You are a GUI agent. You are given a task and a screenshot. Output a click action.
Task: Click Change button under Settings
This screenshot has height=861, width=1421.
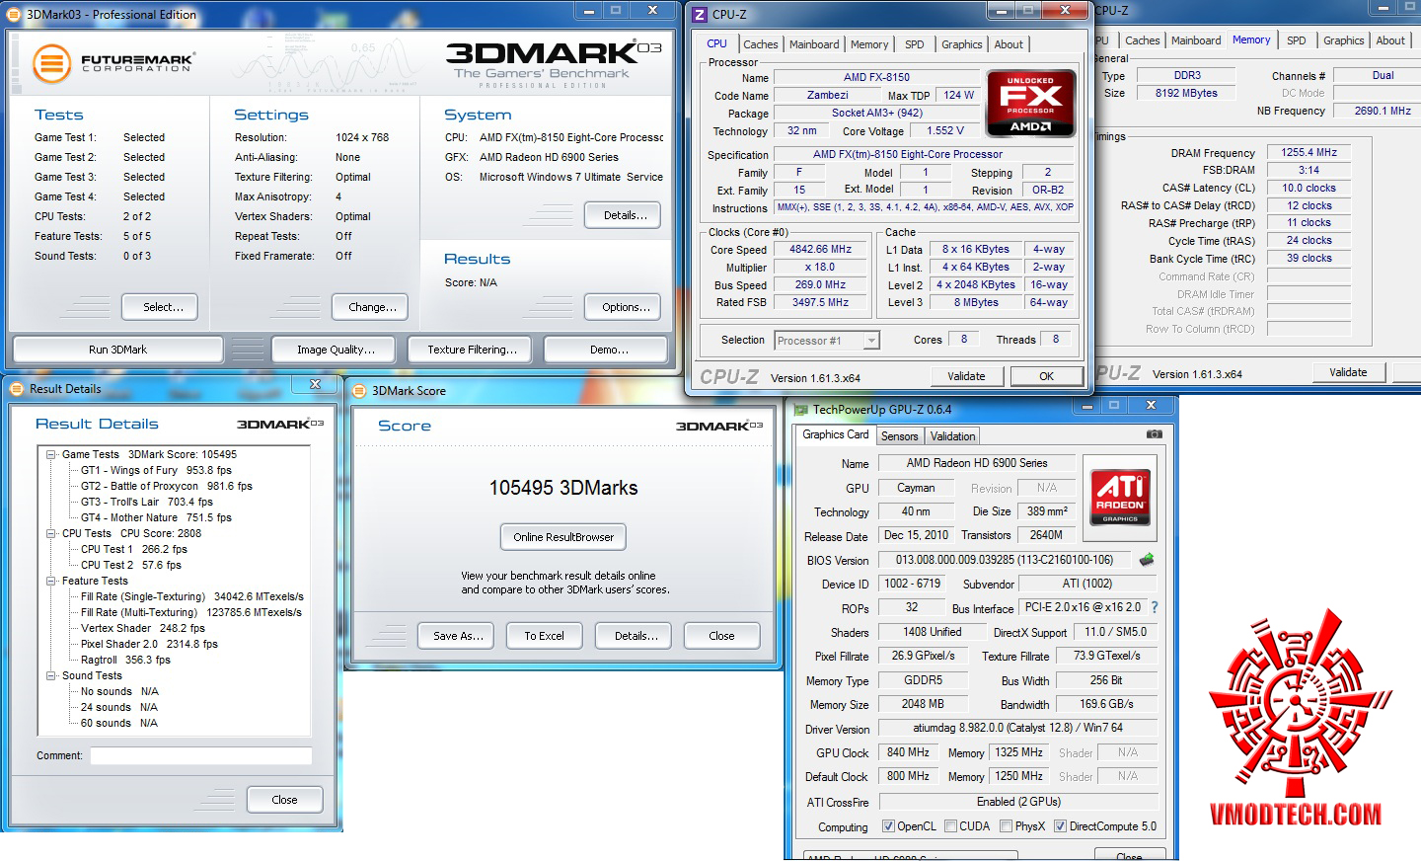(372, 307)
